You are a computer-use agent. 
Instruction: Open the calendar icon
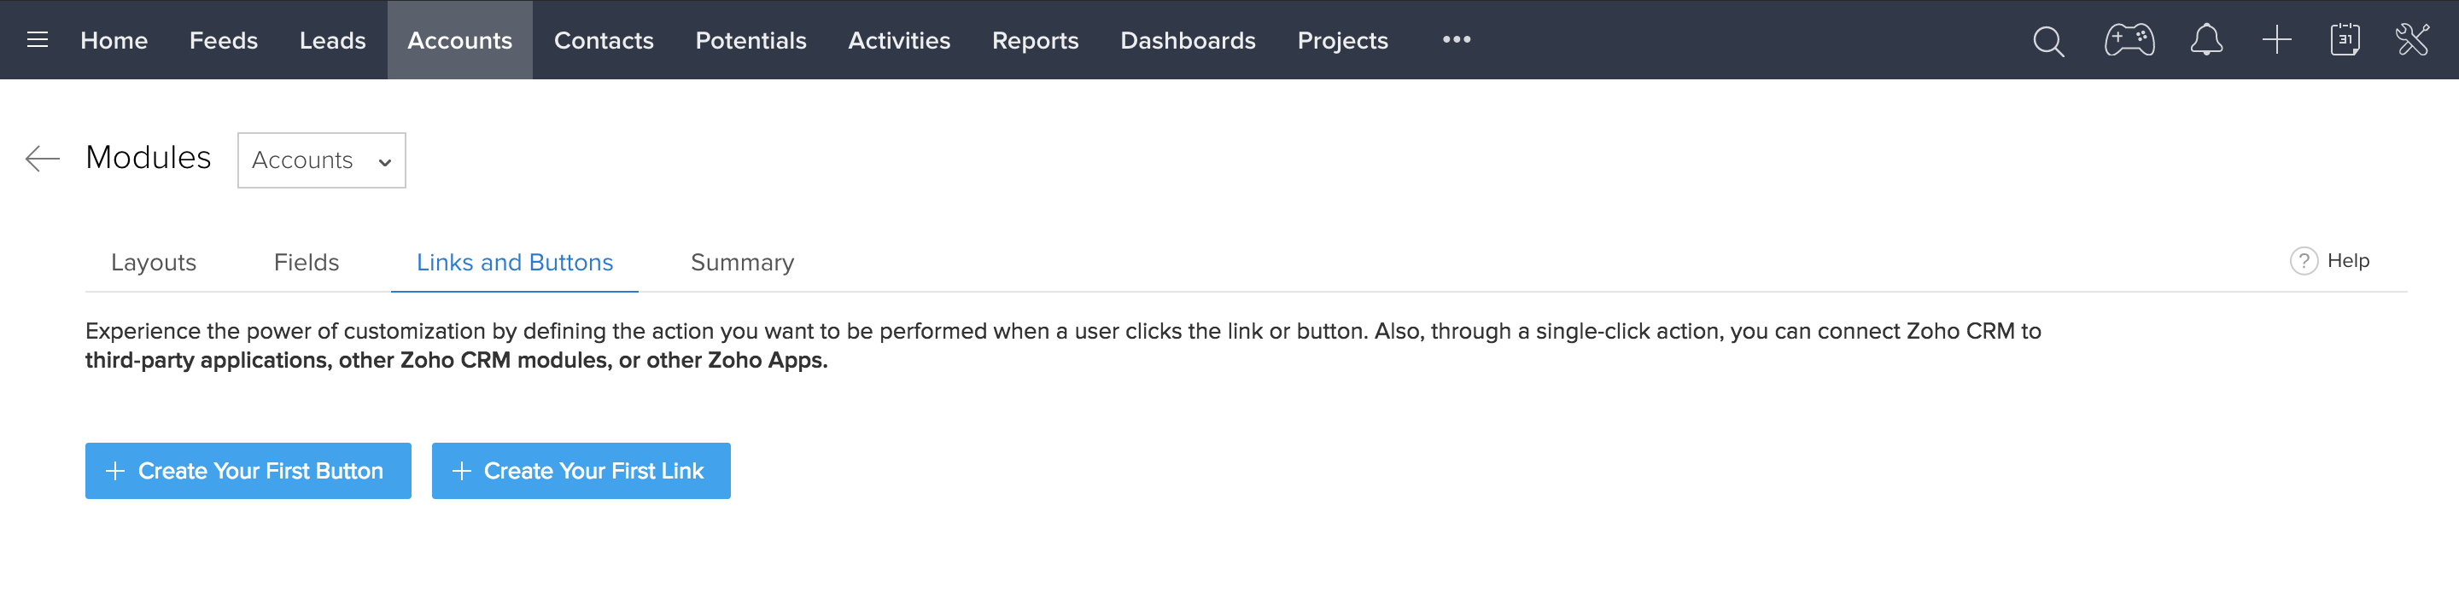[2345, 40]
